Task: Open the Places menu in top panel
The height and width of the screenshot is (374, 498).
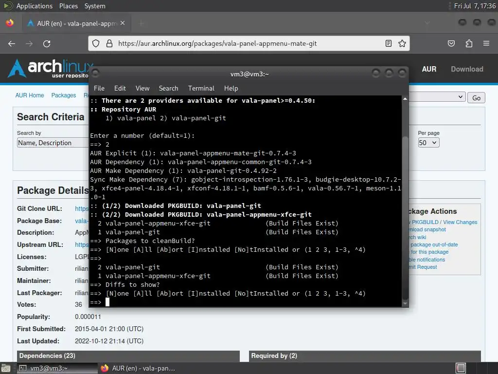Action: pyautogui.click(x=68, y=6)
